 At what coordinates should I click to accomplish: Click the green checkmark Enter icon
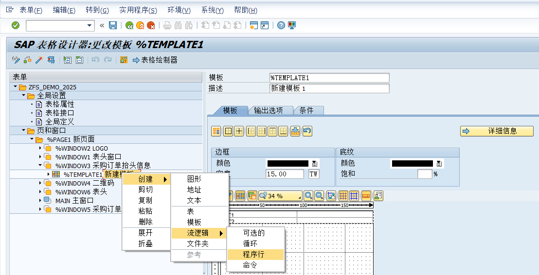[x=16, y=25]
